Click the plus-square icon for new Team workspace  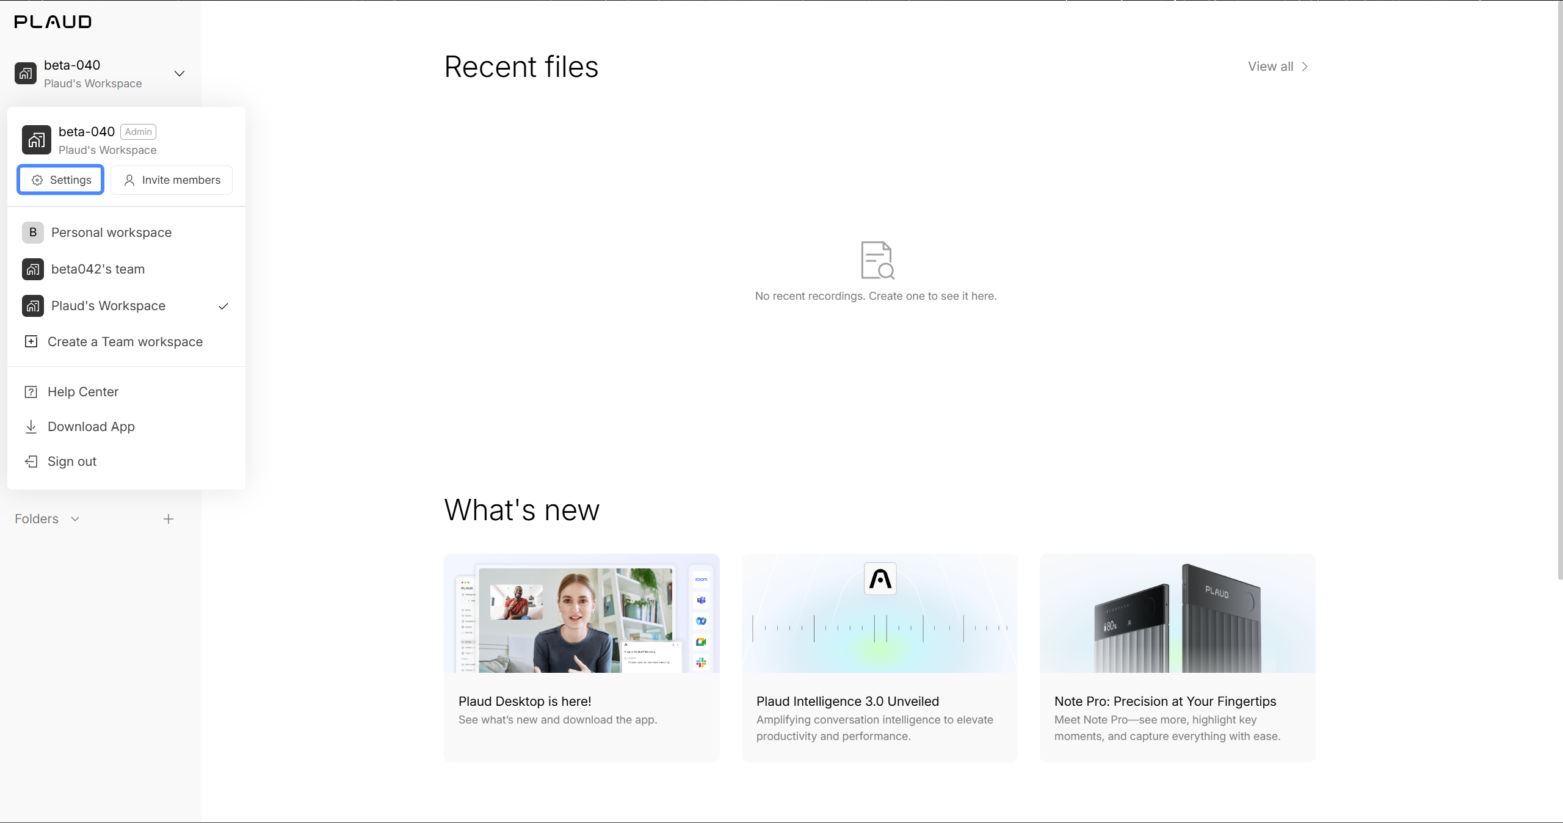(31, 341)
